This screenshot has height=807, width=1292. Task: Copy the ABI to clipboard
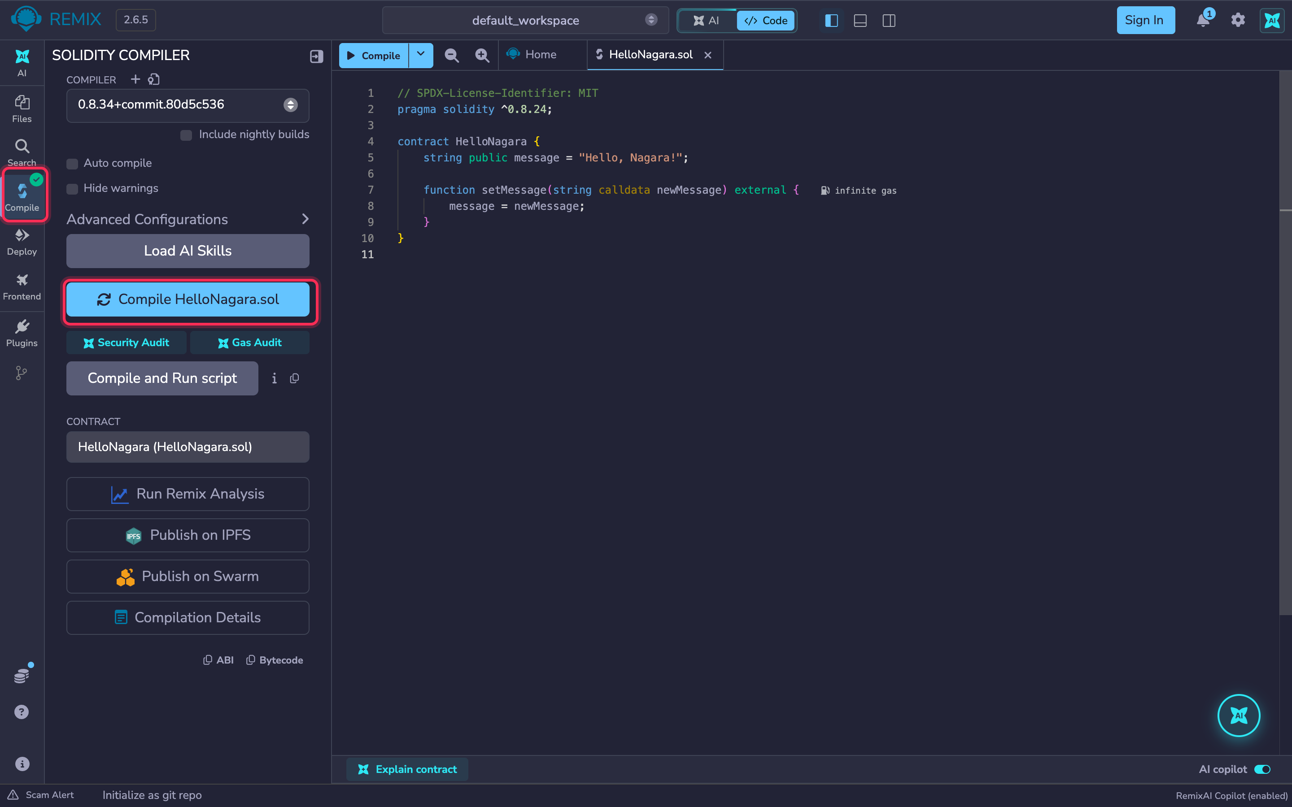point(218,660)
